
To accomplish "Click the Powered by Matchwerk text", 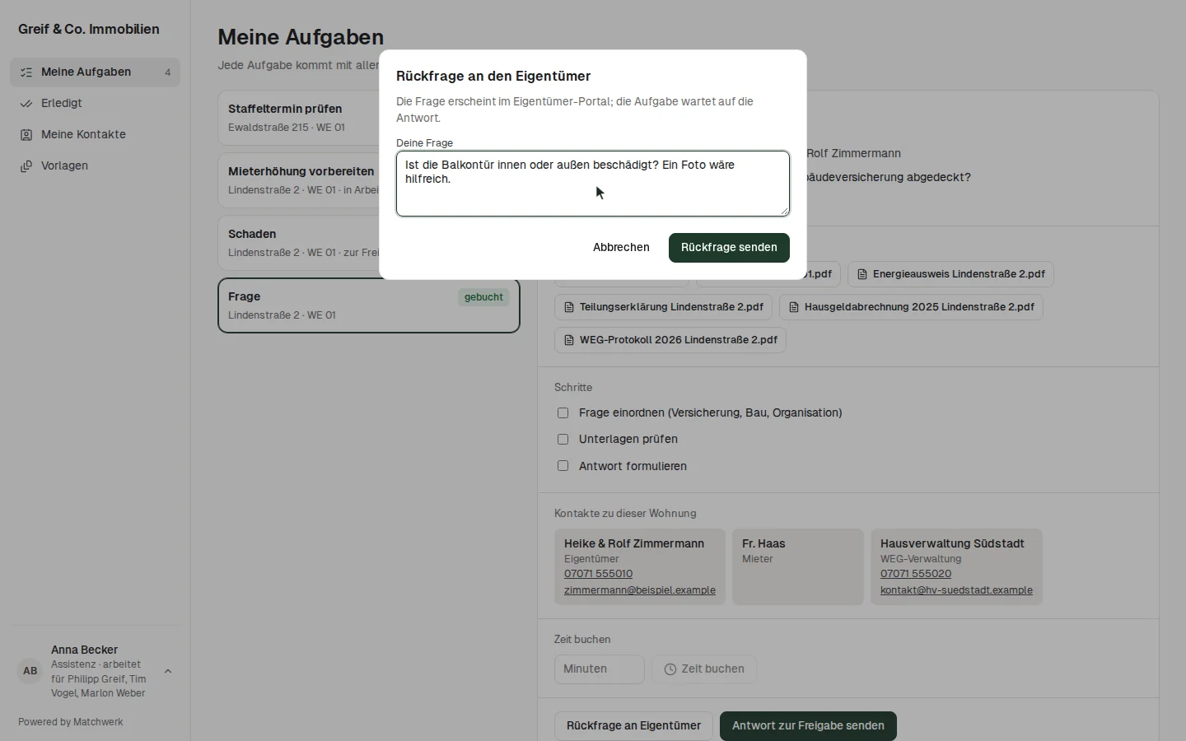I will (71, 722).
